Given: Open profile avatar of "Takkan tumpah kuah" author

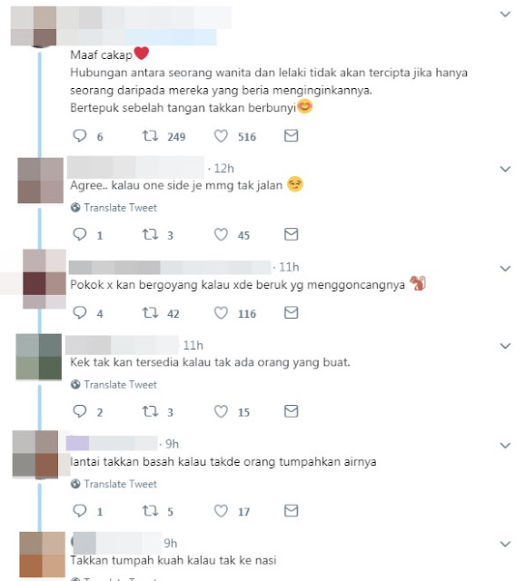Looking at the screenshot, I should pos(42,555).
